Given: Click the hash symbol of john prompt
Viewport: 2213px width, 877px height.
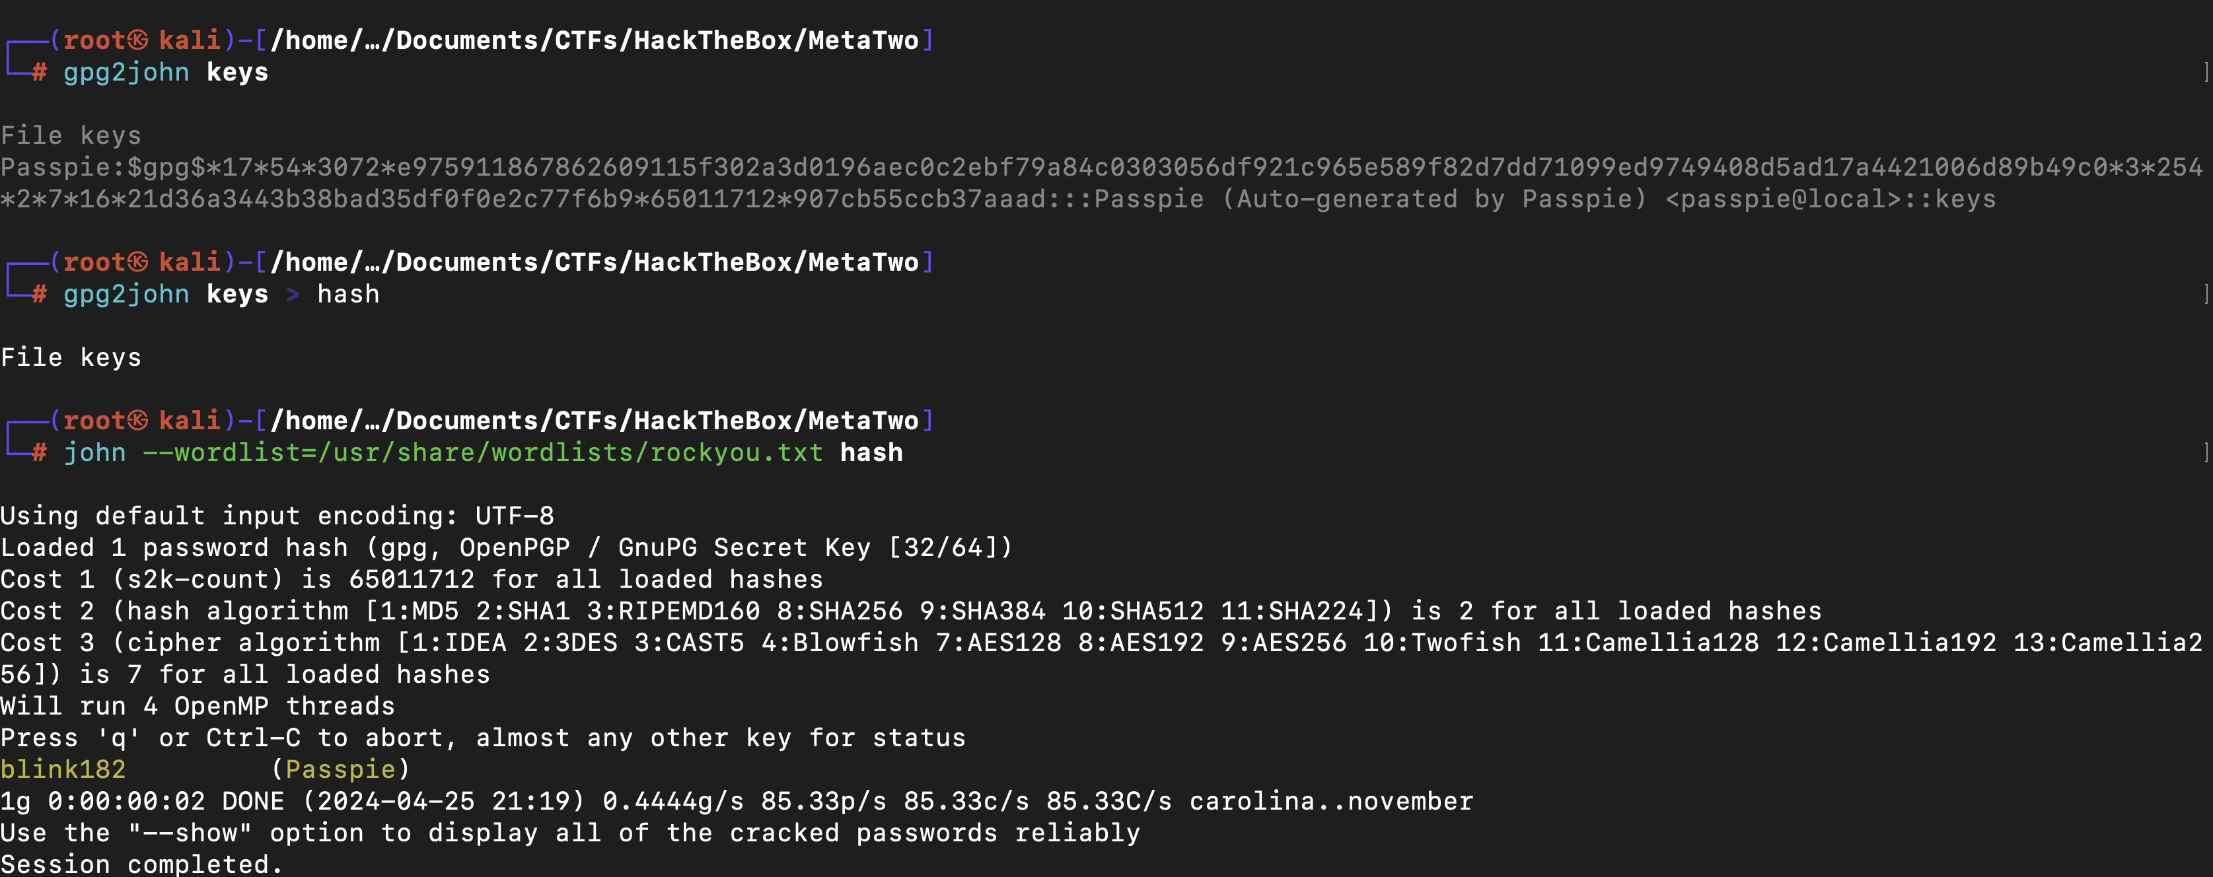Looking at the screenshot, I should pyautogui.click(x=40, y=452).
